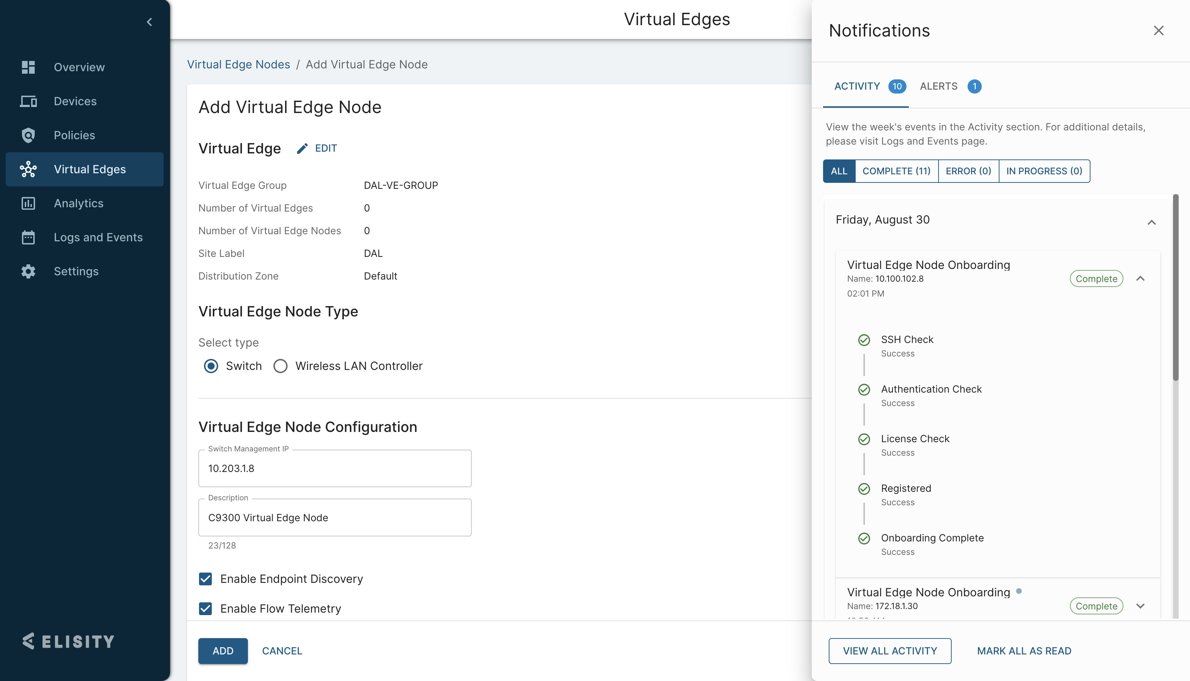Click the DAL-VE-GROUP value
Image resolution: width=1190 pixels, height=681 pixels.
click(x=401, y=185)
